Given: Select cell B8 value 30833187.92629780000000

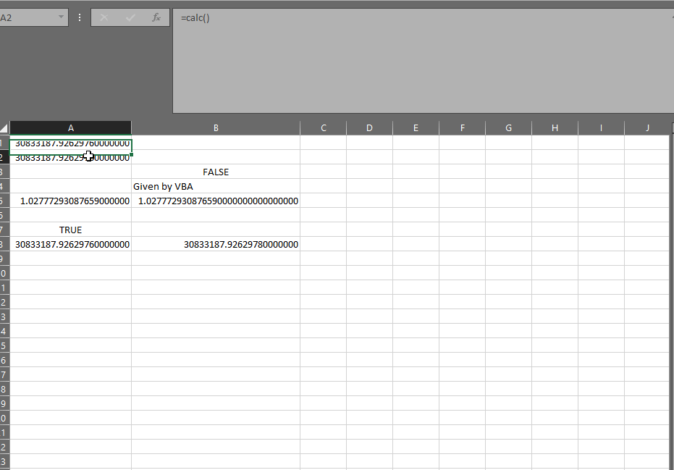Looking at the screenshot, I should pos(216,244).
